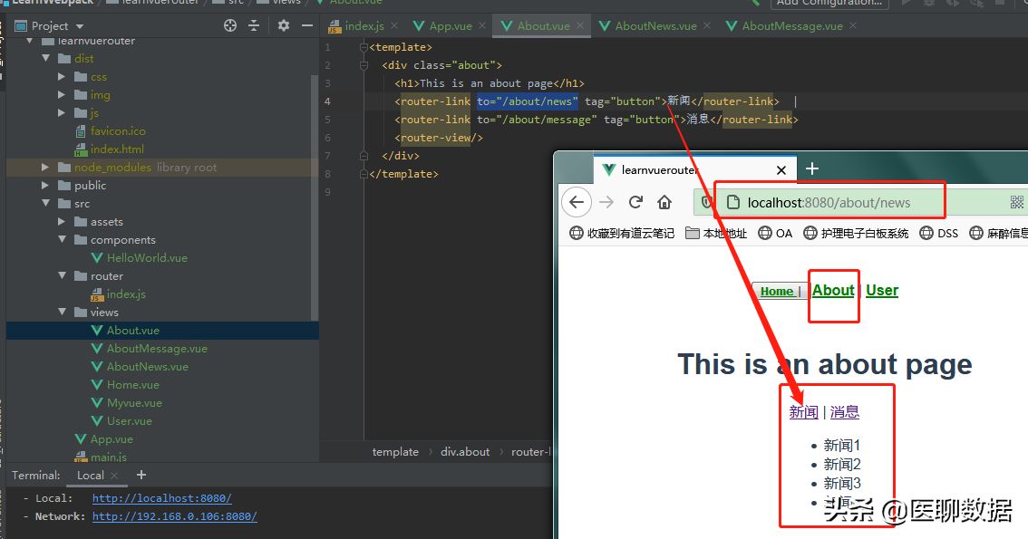1028x539 pixels.
Task: Expand the css folder arrow
Action: point(62,77)
